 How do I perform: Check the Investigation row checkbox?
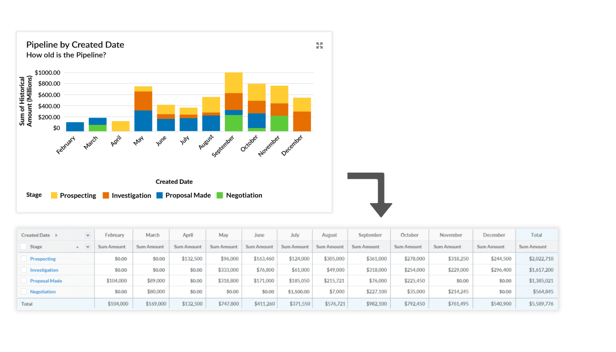pos(24,270)
